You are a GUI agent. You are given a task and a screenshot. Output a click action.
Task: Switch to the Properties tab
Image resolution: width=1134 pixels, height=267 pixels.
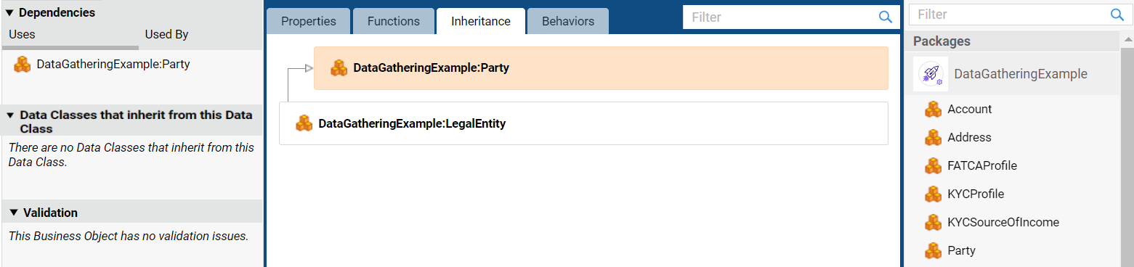[309, 21]
